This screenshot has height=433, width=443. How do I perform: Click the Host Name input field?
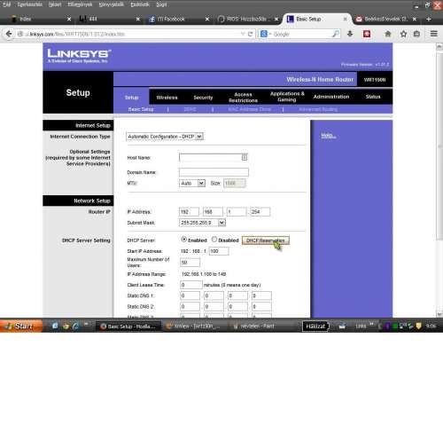pos(214,158)
